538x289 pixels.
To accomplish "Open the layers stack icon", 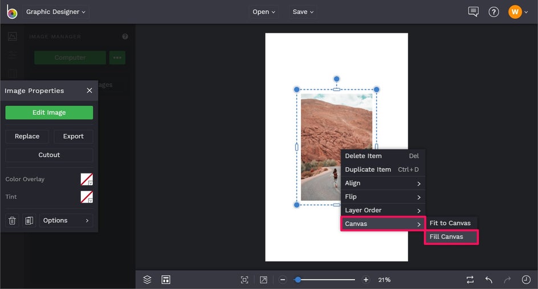I will (147, 280).
